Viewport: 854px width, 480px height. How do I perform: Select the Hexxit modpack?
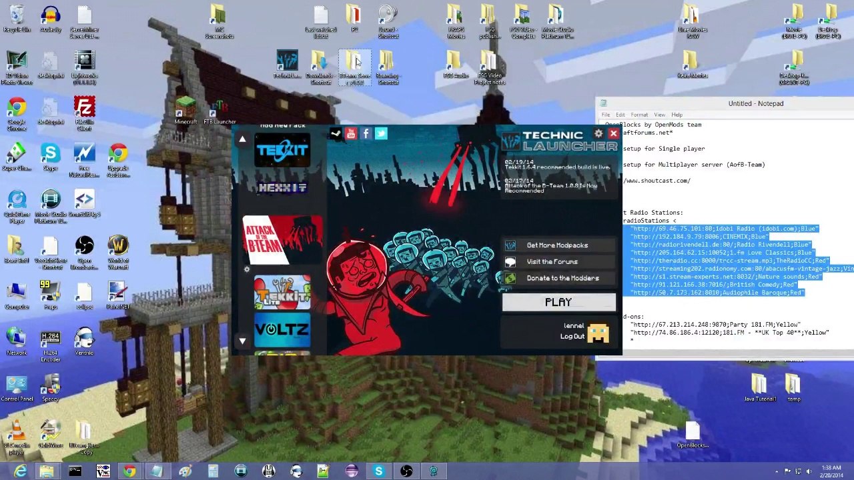click(x=282, y=188)
